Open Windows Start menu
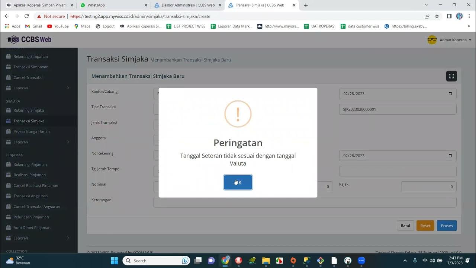Viewport: 476px width, 268px height. pos(114,261)
